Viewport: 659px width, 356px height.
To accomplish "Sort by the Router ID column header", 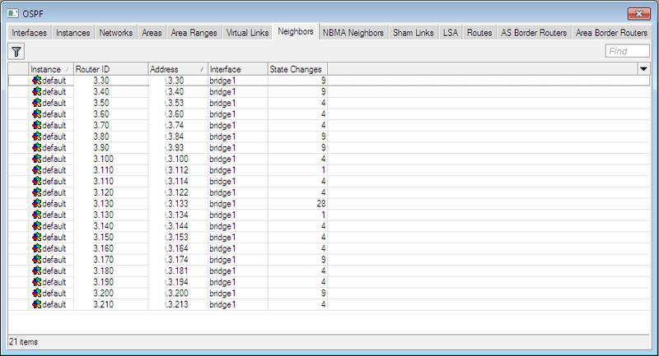I will tap(111, 69).
